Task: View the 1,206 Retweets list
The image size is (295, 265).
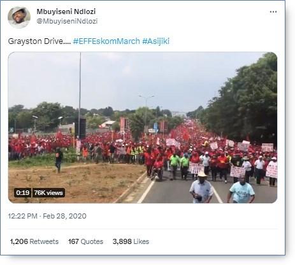Action: click(34, 241)
